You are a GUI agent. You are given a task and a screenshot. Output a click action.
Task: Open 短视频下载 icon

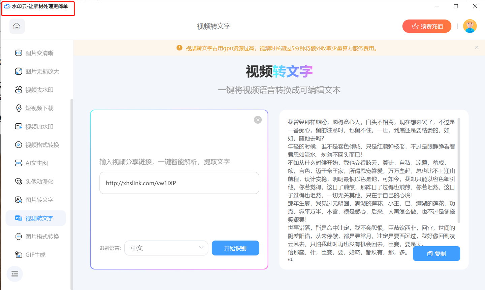coord(19,108)
